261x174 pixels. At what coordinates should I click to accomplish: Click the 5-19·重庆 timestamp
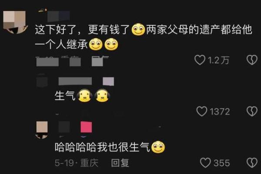point(77,163)
